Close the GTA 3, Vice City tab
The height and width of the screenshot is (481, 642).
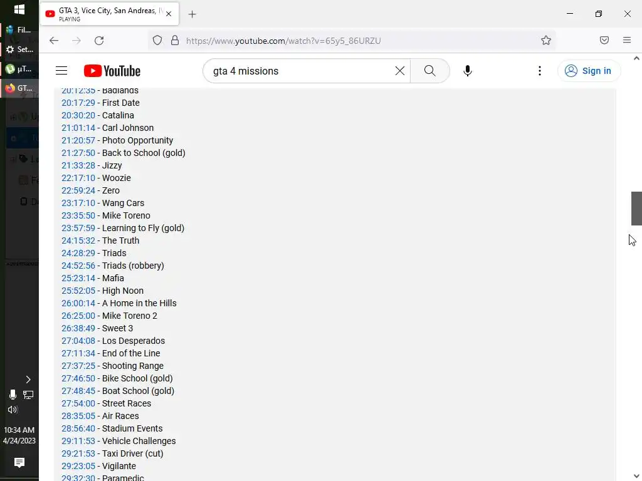point(169,14)
